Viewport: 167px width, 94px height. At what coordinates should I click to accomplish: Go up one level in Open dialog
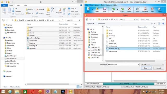tap(96, 19)
